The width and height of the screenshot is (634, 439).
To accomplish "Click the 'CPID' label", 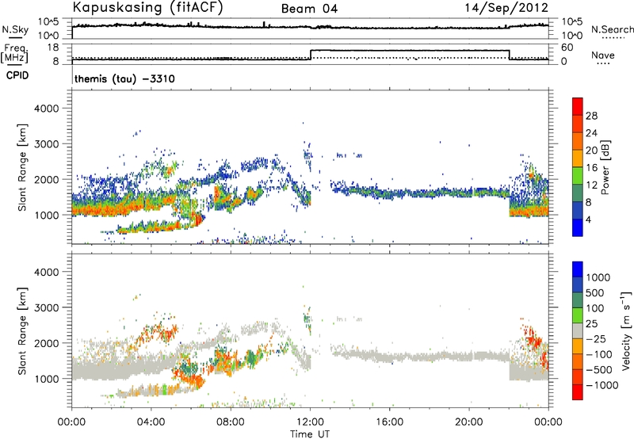I will (17, 75).
